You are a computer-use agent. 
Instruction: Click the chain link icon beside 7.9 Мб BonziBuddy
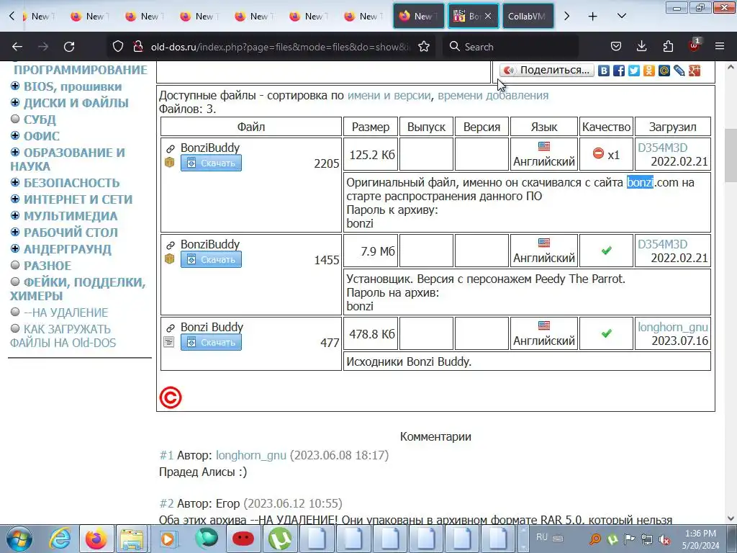click(170, 245)
